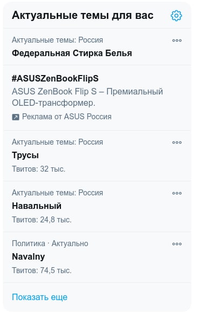Open more options for Навальный trend
Viewport: 198px width, 319px height.
pos(176,193)
